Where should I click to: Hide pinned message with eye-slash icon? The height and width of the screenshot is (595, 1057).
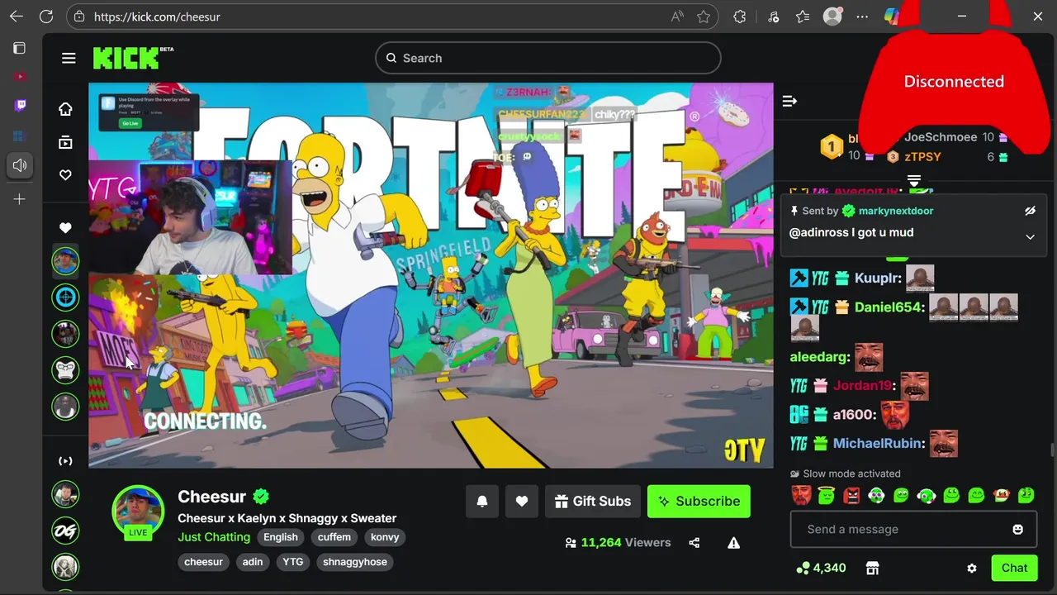click(1030, 211)
